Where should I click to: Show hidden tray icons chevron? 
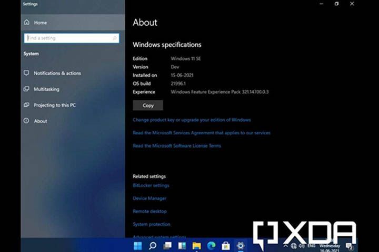[x=285, y=246]
